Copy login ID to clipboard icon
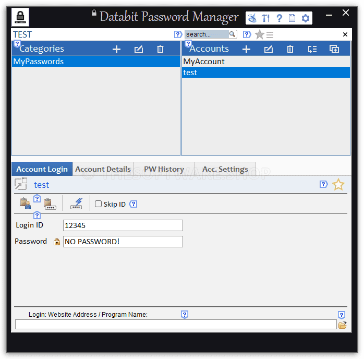 tap(25, 204)
